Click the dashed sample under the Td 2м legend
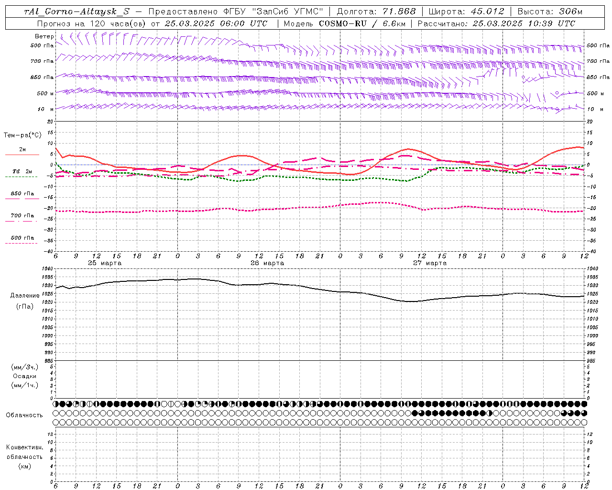The height and width of the screenshot is (490, 612). tap(21, 177)
